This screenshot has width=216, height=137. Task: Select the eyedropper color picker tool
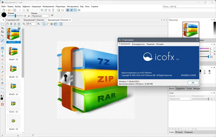pyautogui.click(x=2, y=72)
